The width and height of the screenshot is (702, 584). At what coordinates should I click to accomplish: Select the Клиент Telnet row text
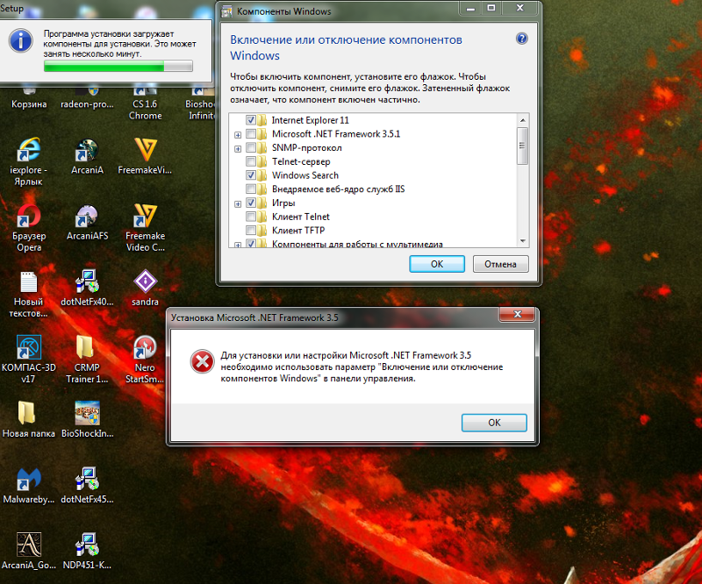(300, 217)
